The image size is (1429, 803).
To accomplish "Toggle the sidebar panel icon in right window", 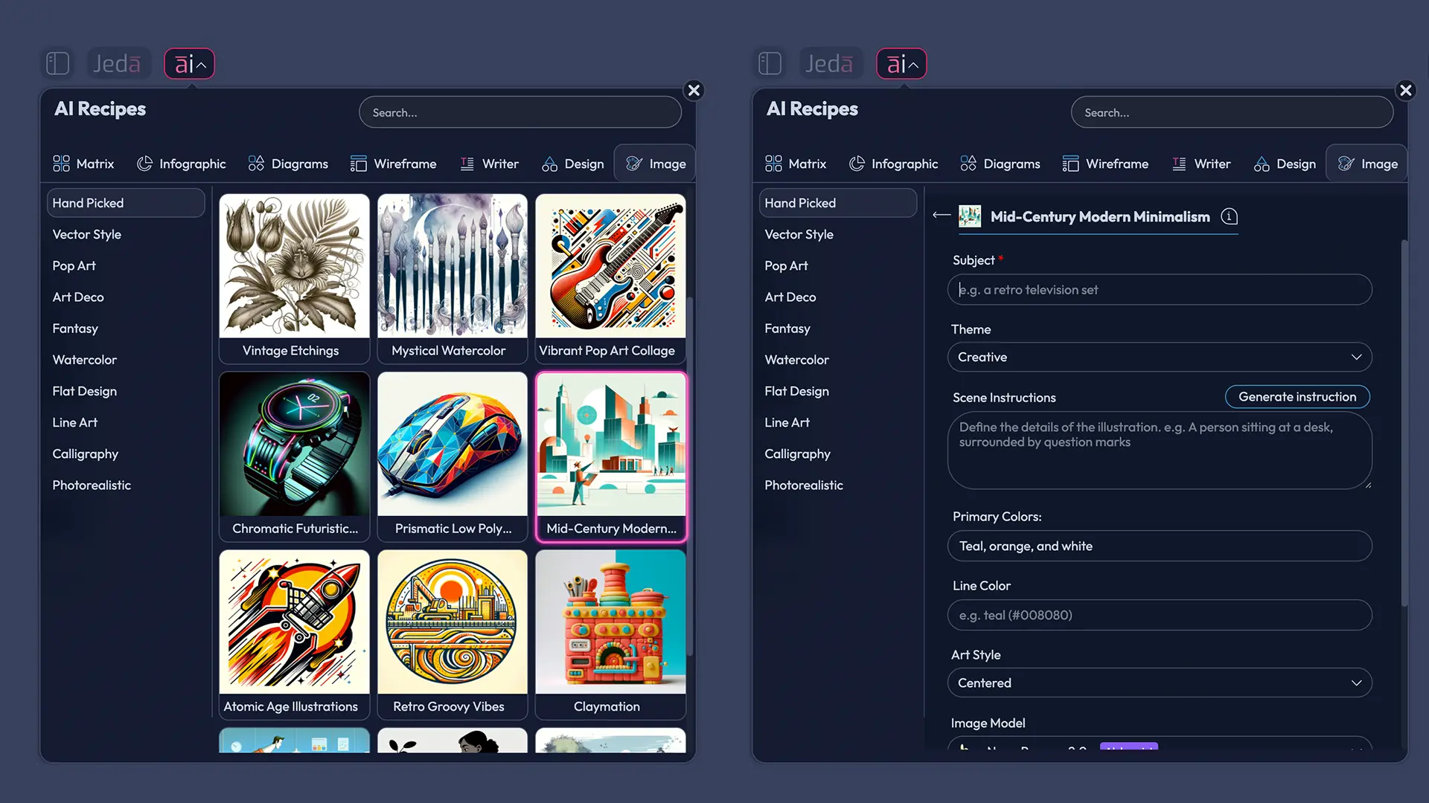I will click(770, 63).
